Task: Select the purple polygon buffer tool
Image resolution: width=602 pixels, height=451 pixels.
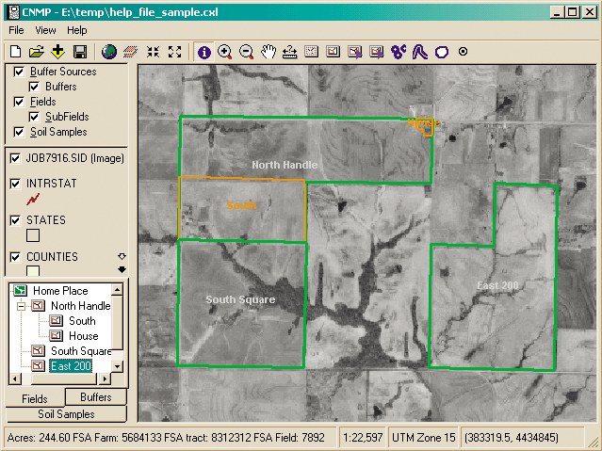Action: click(442, 52)
